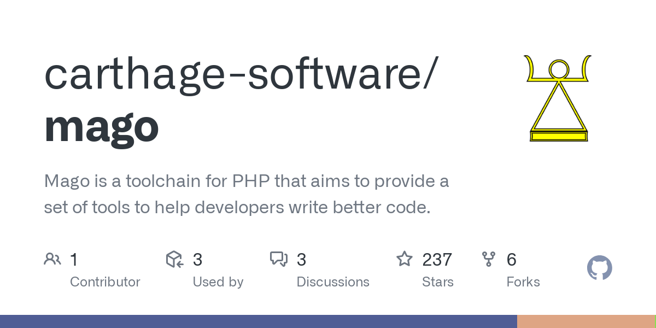Click the Used by package icon
656x328 pixels.
(x=174, y=259)
